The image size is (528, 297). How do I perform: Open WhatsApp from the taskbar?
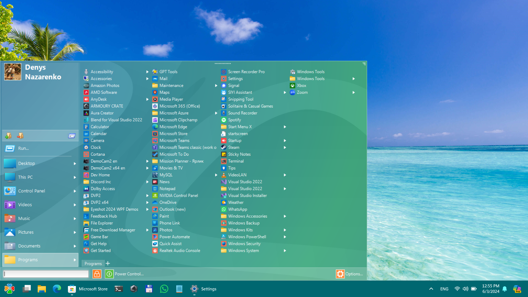click(x=164, y=289)
